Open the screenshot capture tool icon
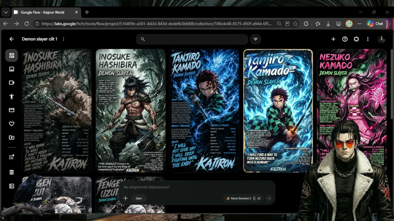This screenshot has width=394, height=221. [x=339, y=24]
